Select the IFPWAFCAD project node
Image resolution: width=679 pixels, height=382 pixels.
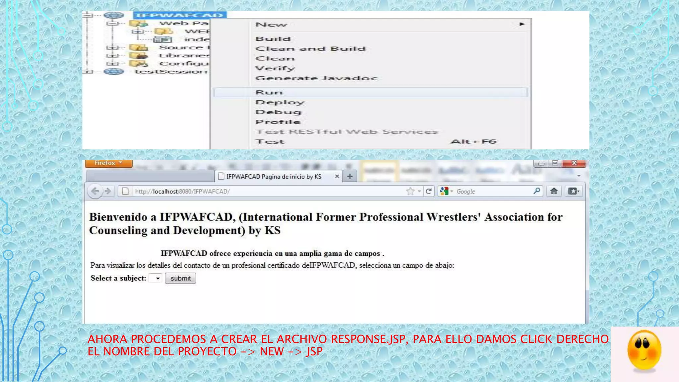pos(180,15)
